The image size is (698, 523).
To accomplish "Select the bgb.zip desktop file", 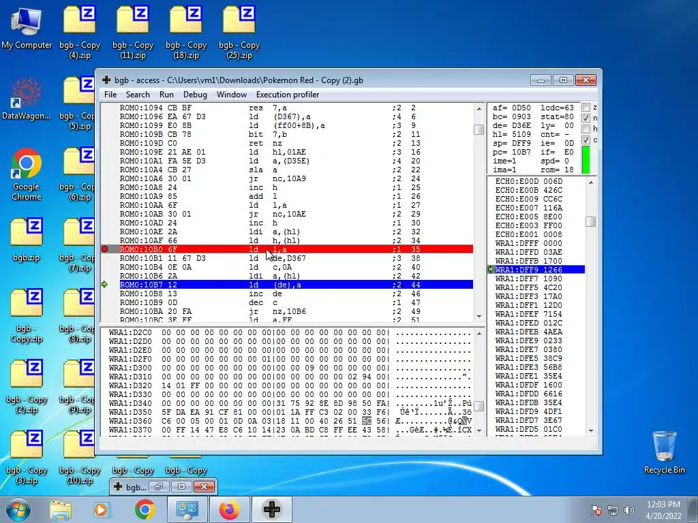I will (27, 239).
